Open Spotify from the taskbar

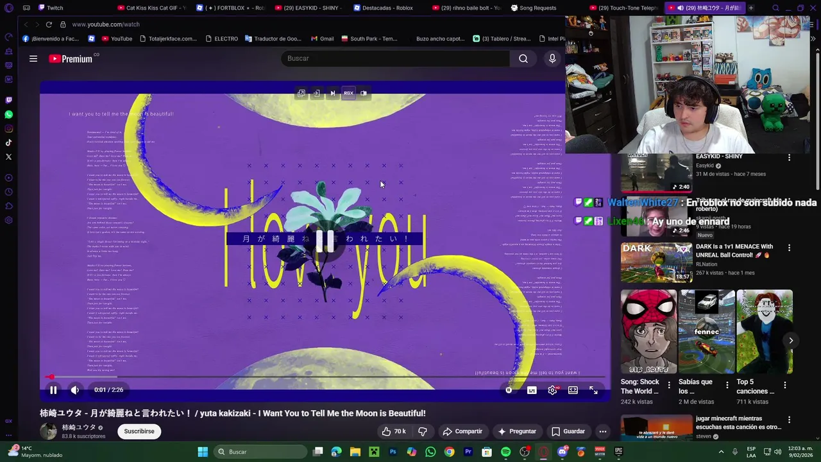pyautogui.click(x=505, y=452)
